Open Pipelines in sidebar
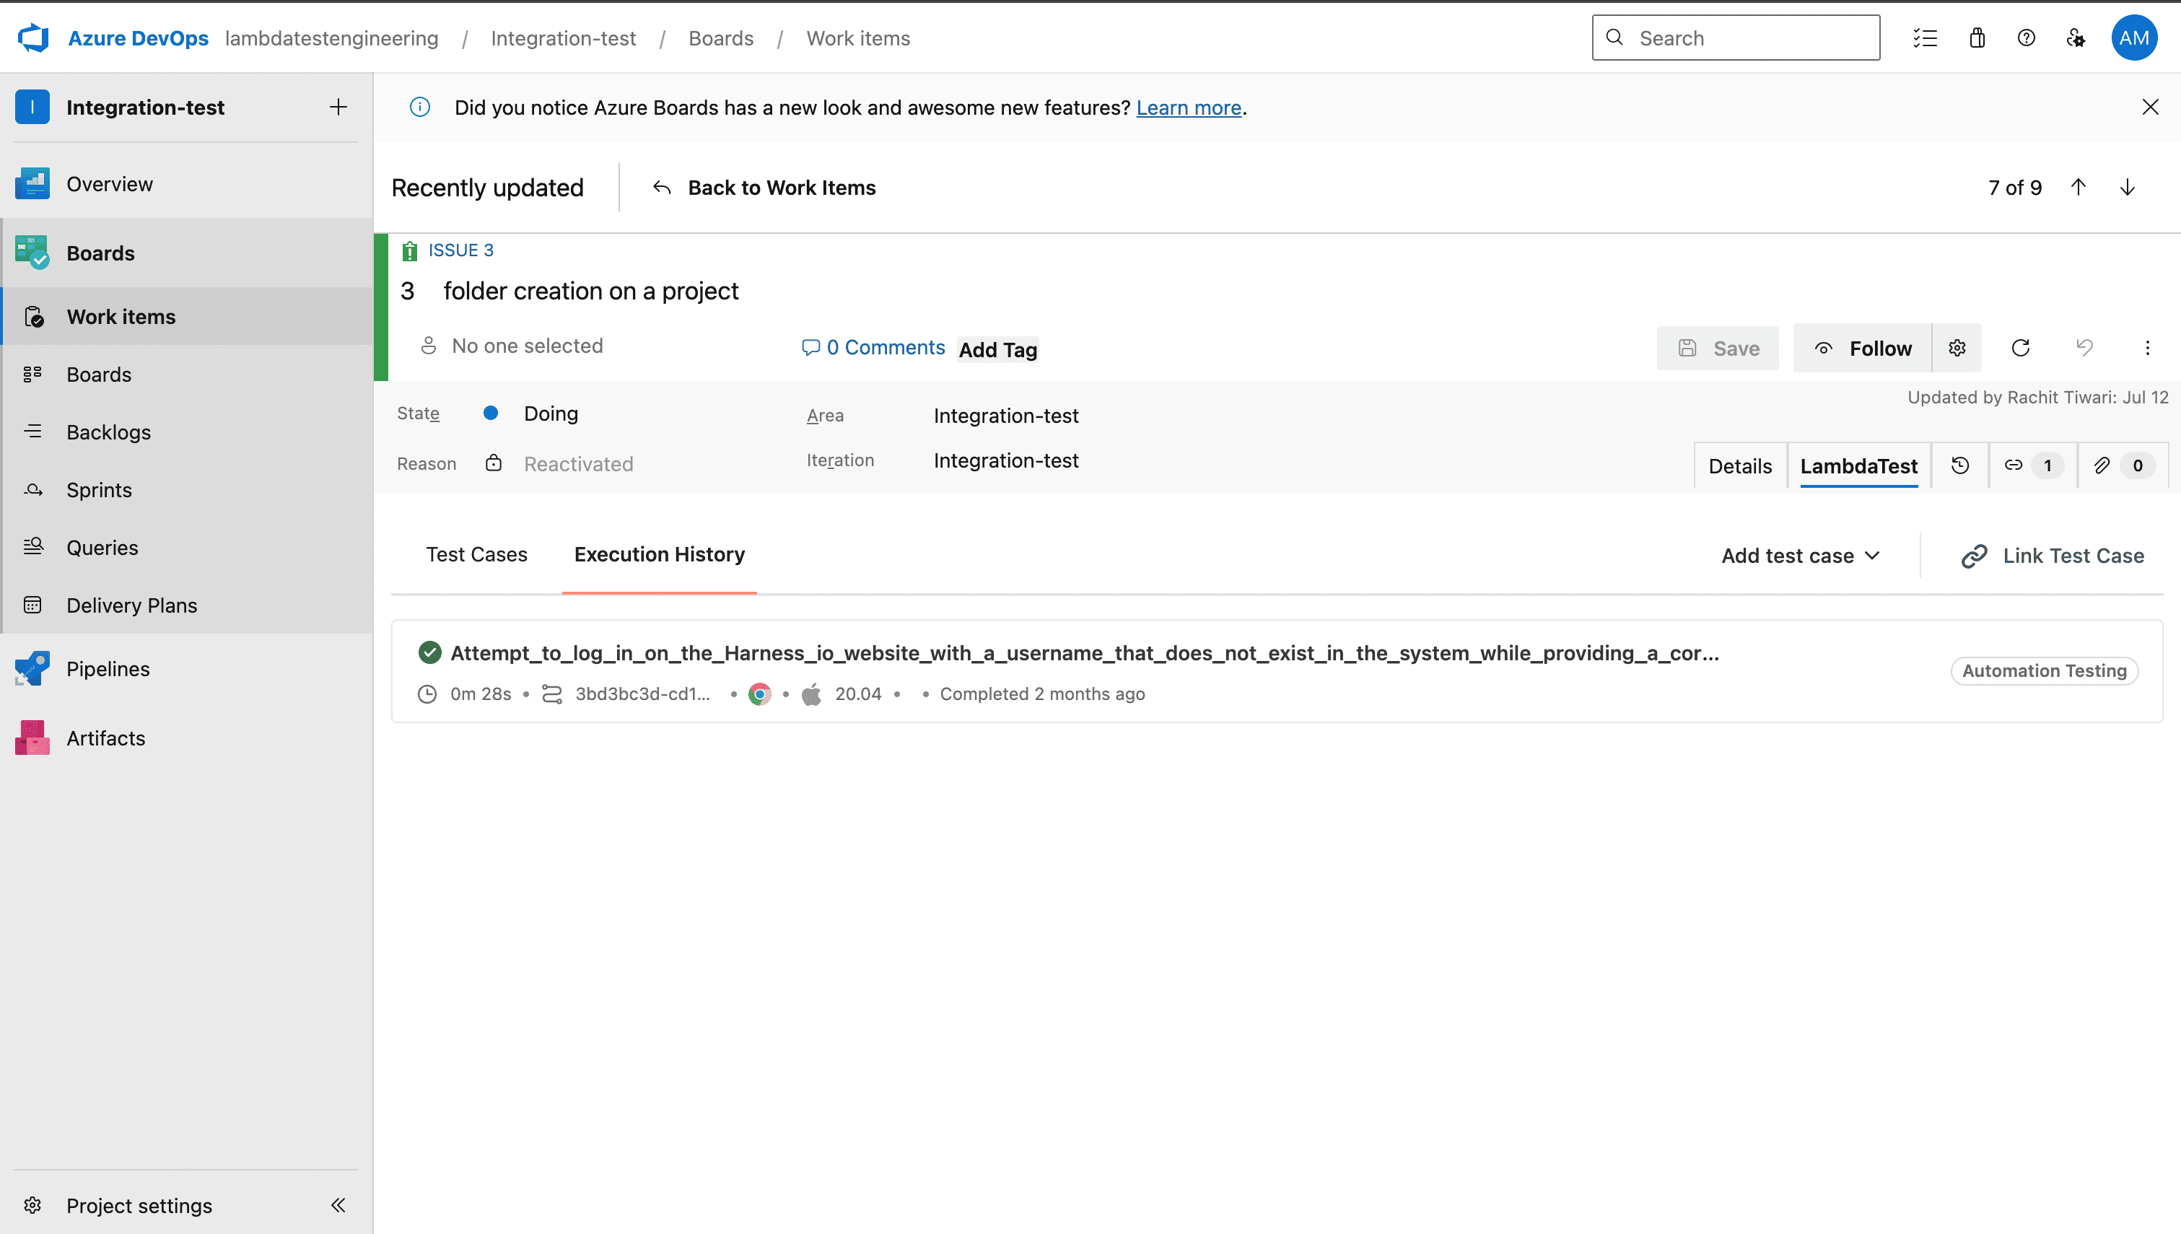2181x1234 pixels. [x=186, y=669]
